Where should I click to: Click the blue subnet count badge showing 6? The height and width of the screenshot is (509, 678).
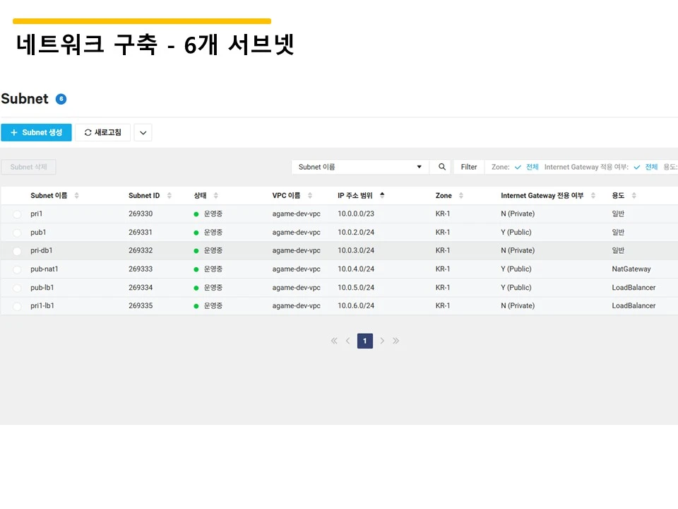(60, 98)
